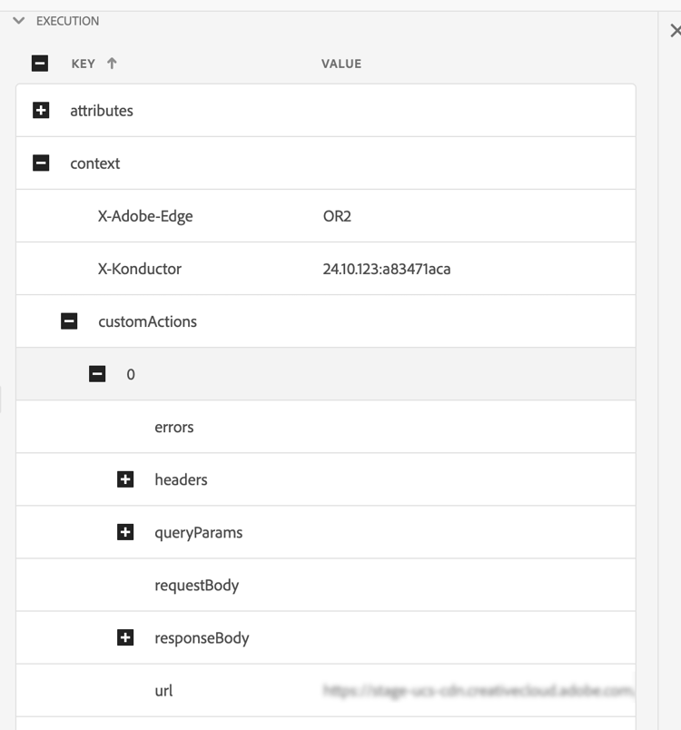Collapse the 0 index item

[x=97, y=374]
